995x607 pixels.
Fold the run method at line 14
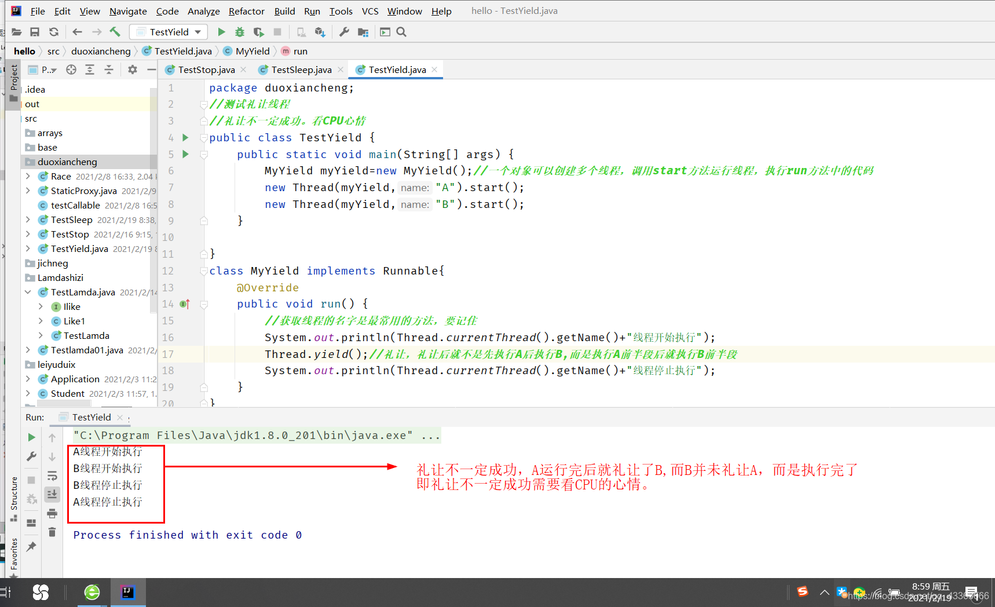[204, 304]
